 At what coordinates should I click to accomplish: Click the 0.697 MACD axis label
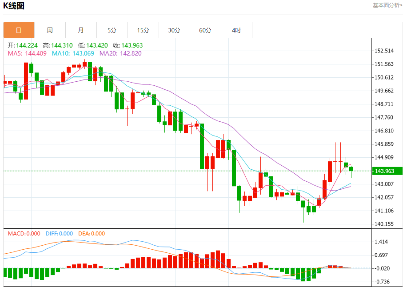[x=381, y=255]
